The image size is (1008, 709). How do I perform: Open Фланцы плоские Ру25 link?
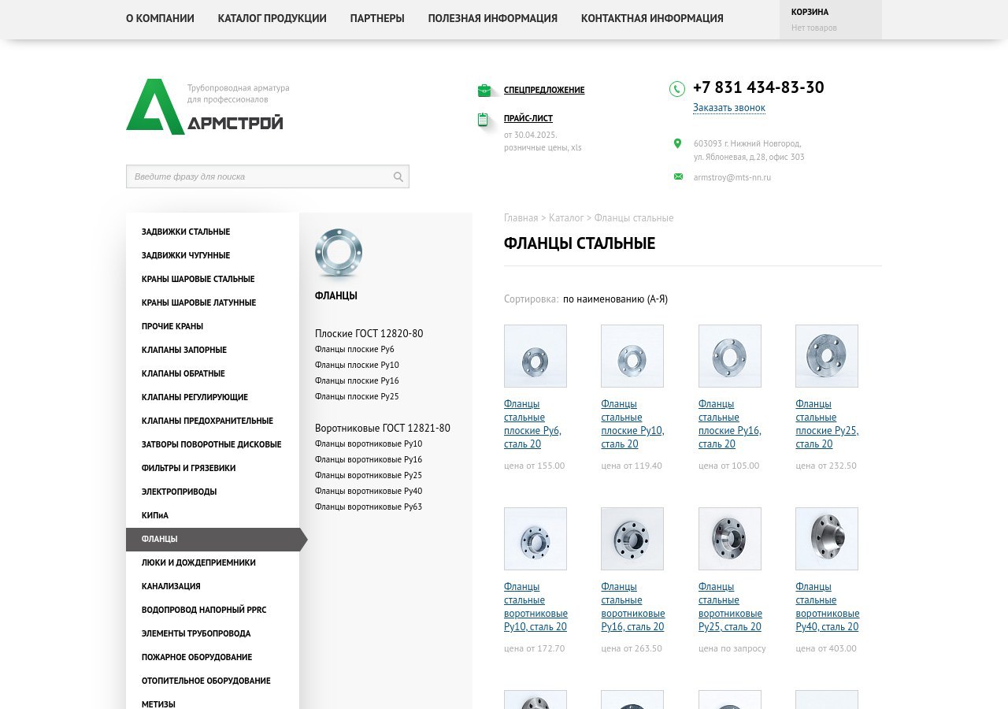357,396
